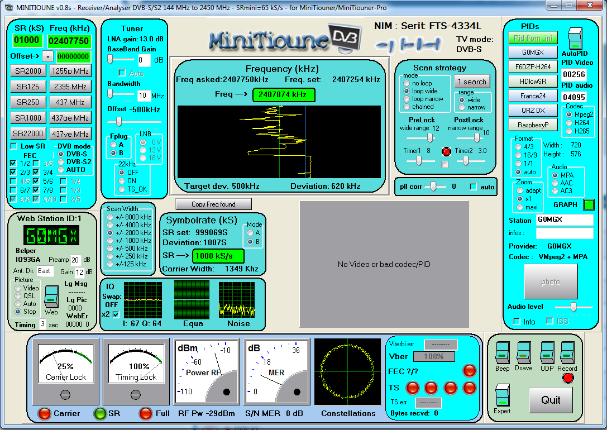607x430 pixels.
Task: Enable the pll corr auto checkbox
Action: tap(473, 187)
